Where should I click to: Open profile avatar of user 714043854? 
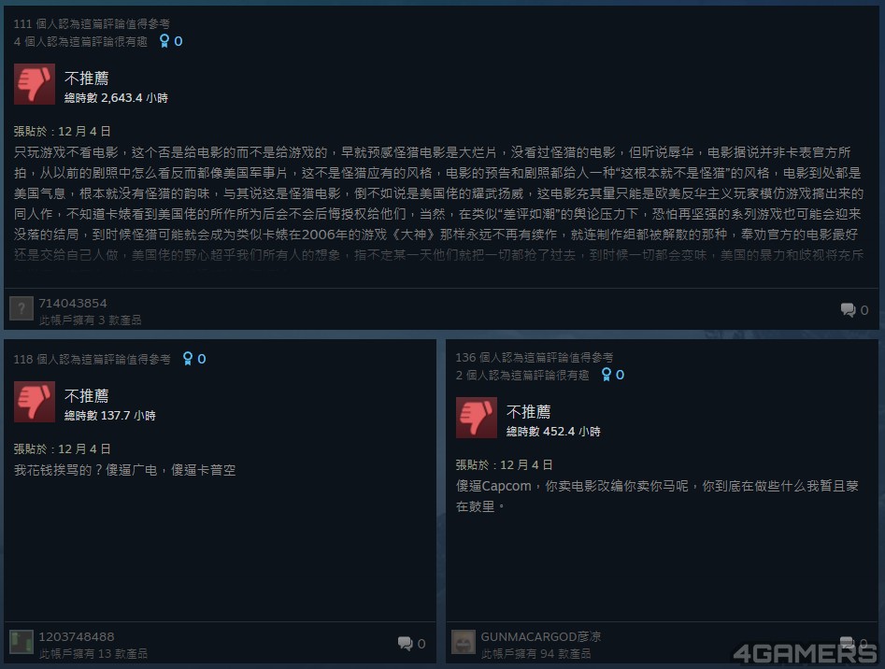point(21,308)
